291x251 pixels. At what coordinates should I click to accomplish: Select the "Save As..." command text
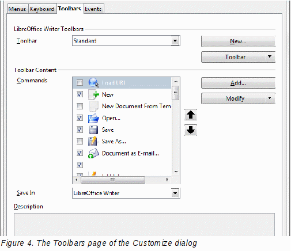tap(114, 142)
